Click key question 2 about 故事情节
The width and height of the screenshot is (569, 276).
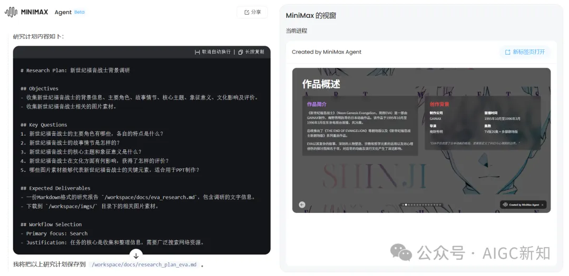pos(70,142)
